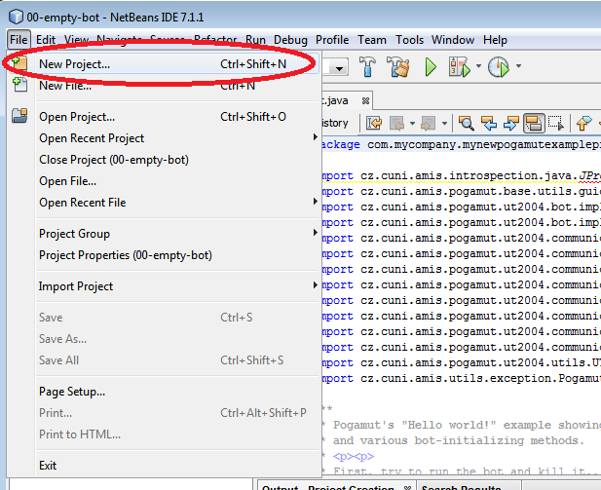
Task: Expand the Project Group submenu
Action: 163,234
